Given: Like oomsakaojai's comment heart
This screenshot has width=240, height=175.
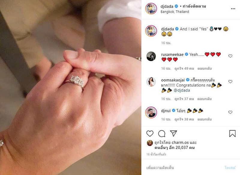Looking at the screenshot, I should coord(230,81).
